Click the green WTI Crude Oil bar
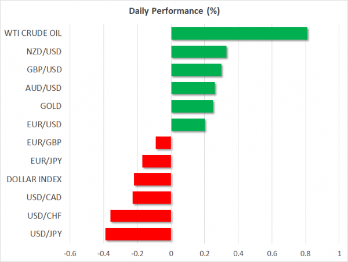348x262 pixels. coord(239,34)
